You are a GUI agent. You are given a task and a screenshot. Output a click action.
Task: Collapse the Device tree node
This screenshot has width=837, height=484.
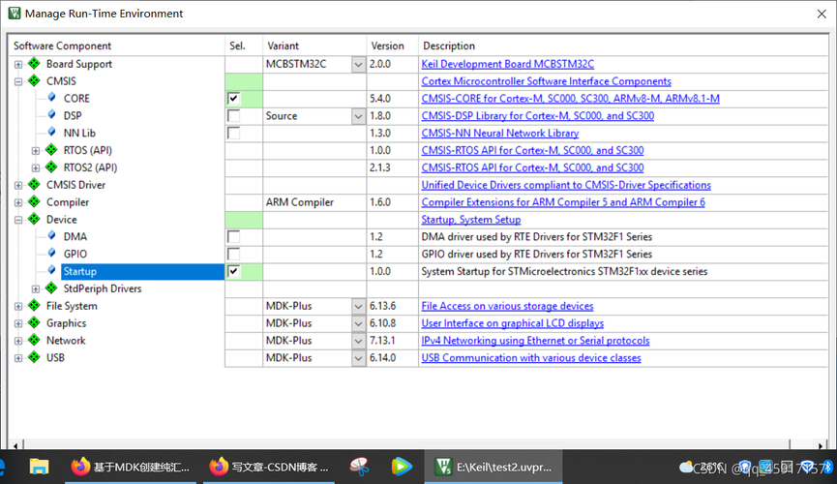click(18, 220)
